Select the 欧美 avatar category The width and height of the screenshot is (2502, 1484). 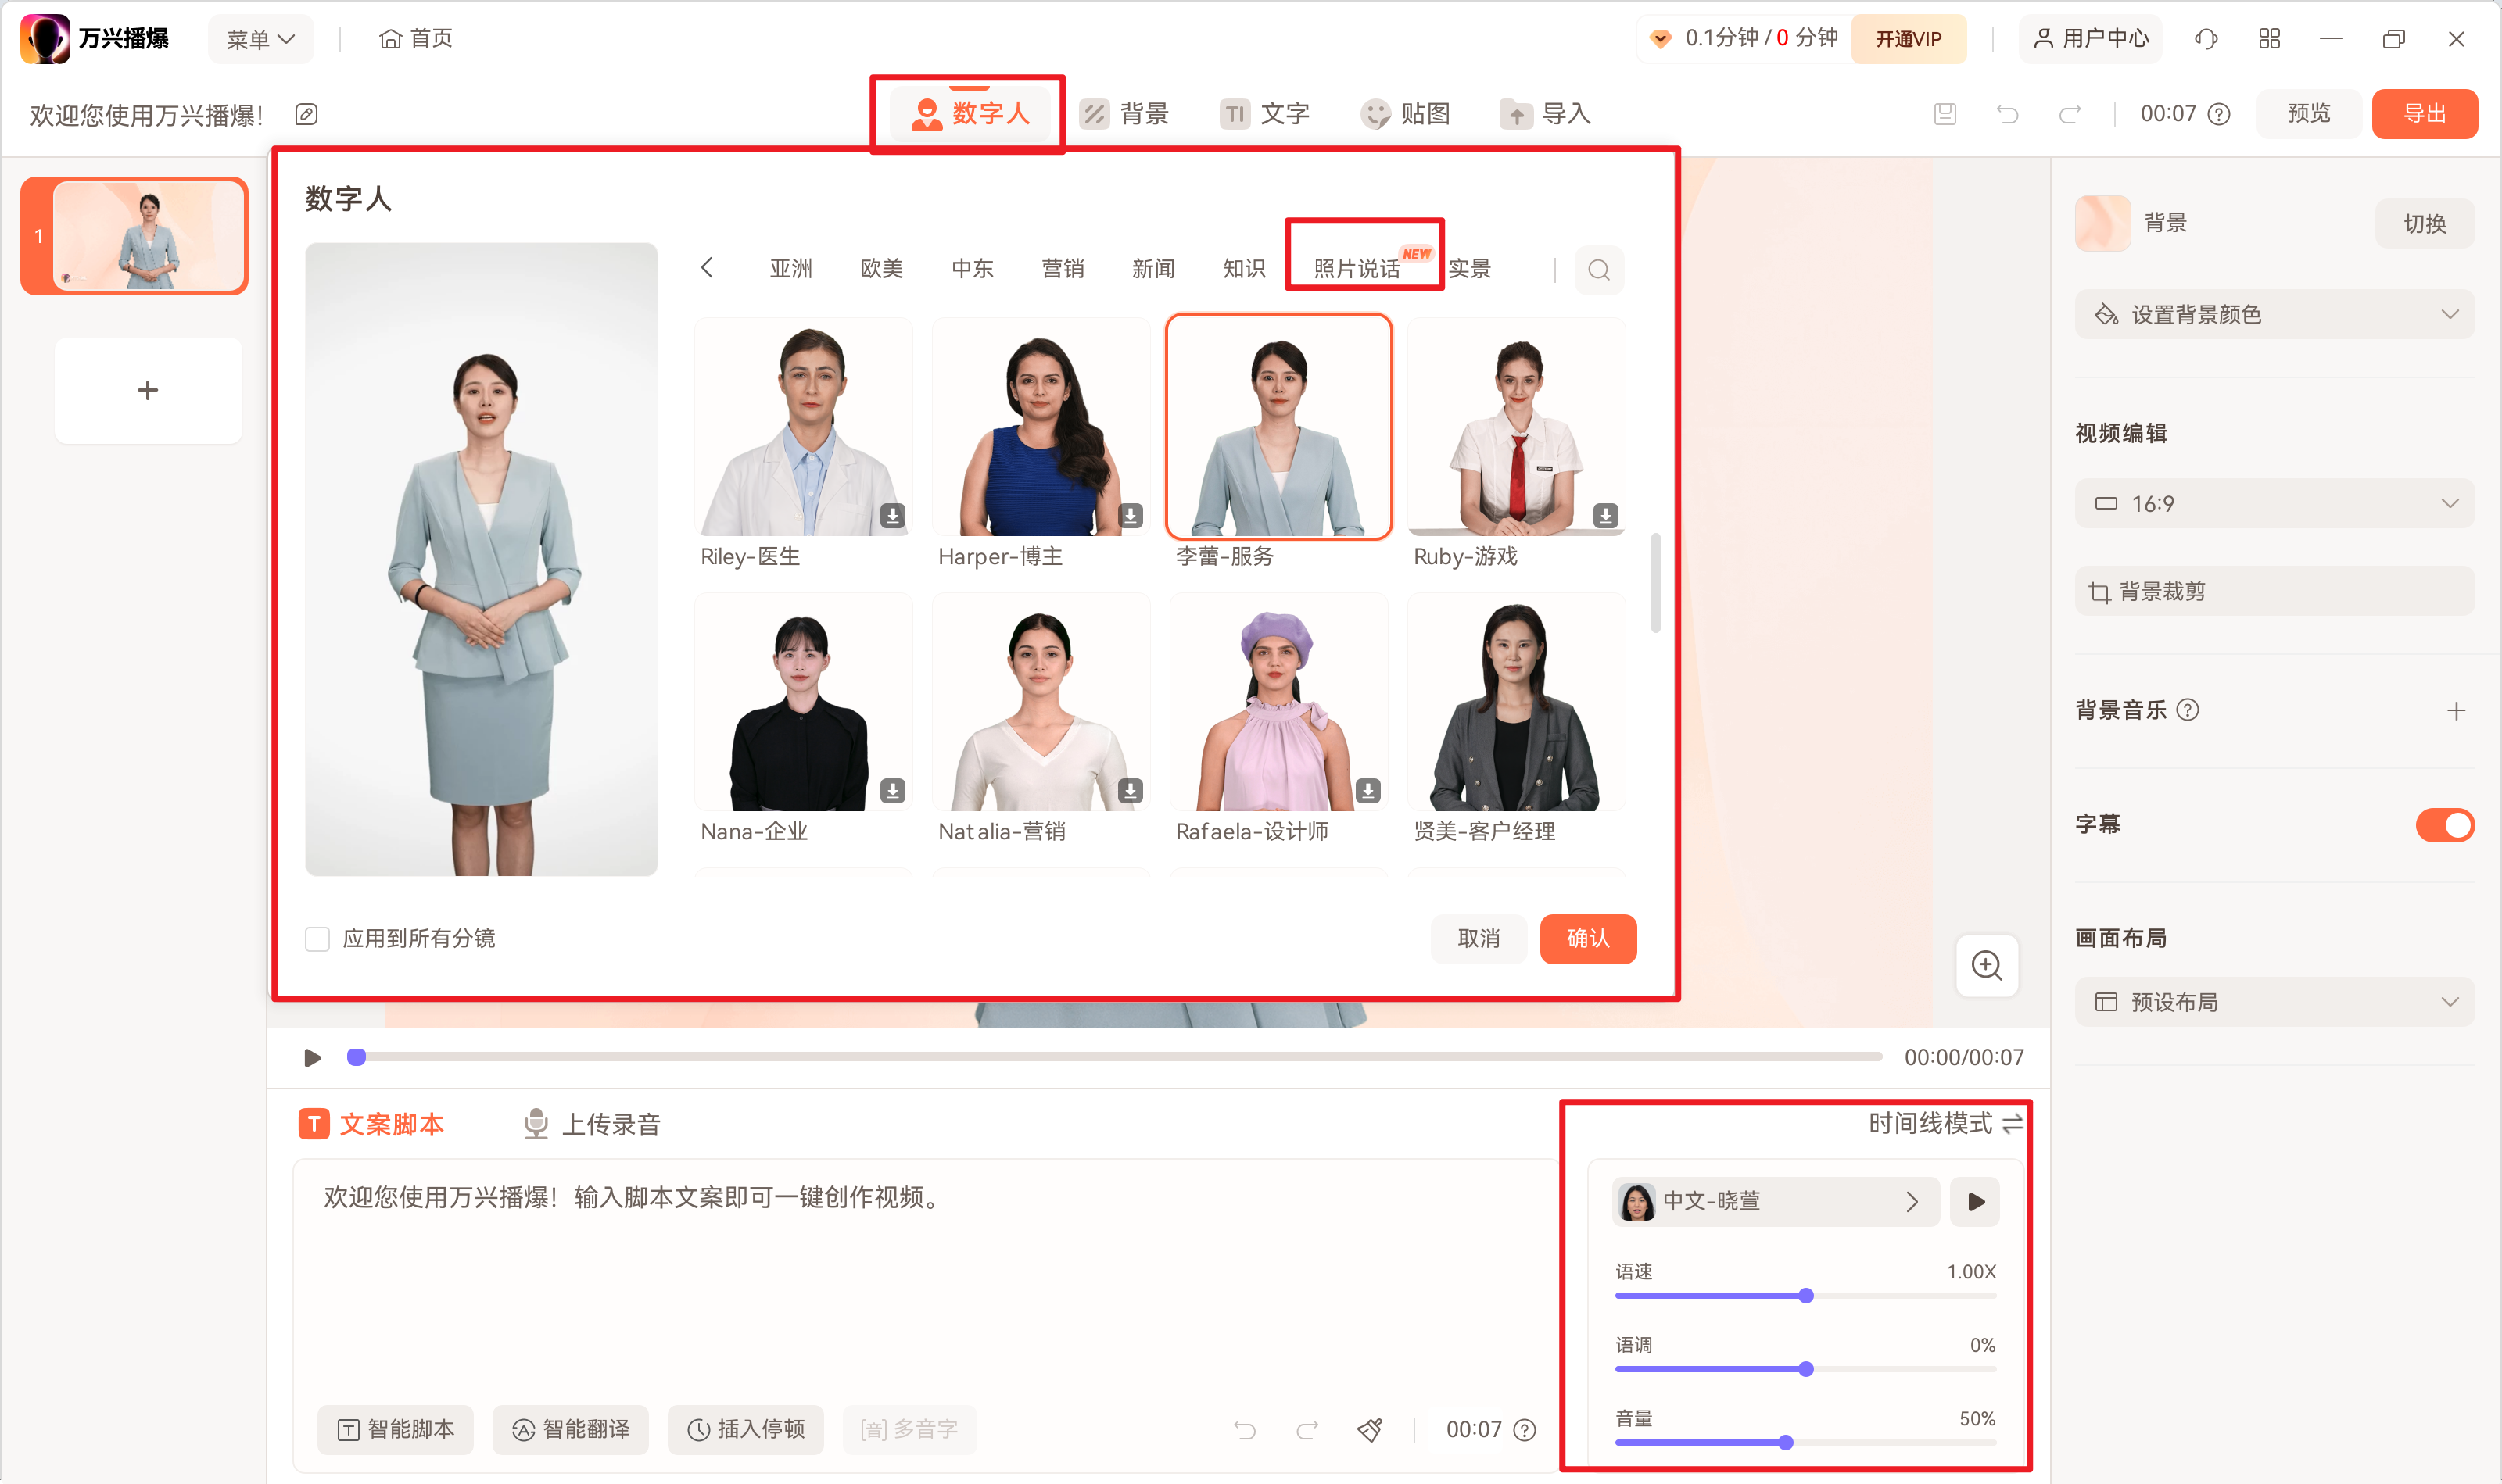coord(881,267)
